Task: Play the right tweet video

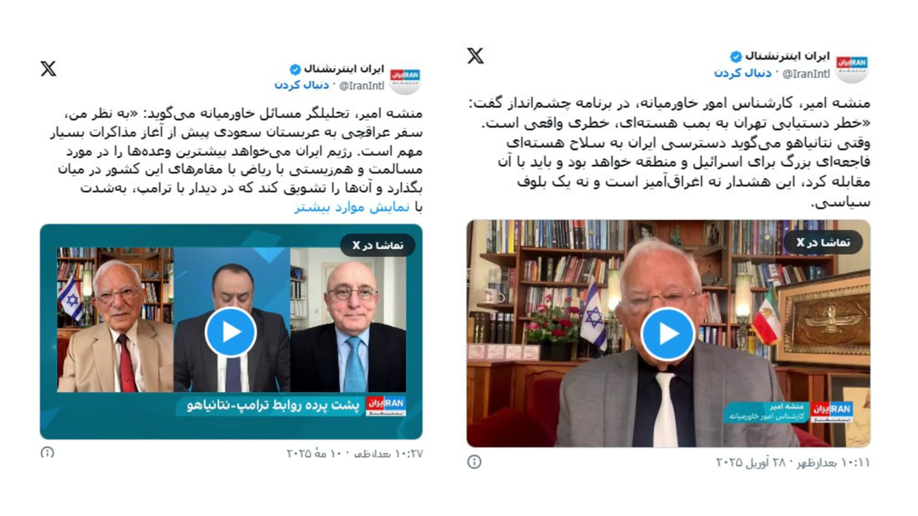Action: tap(667, 334)
